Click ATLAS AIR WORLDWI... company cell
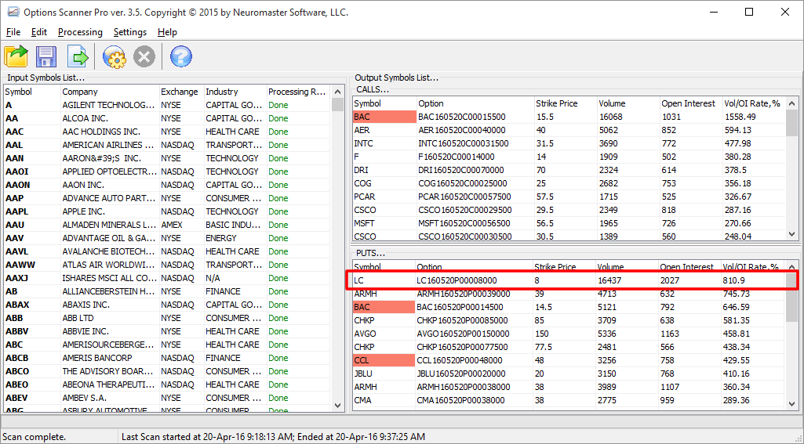804x444 pixels. coord(109,265)
